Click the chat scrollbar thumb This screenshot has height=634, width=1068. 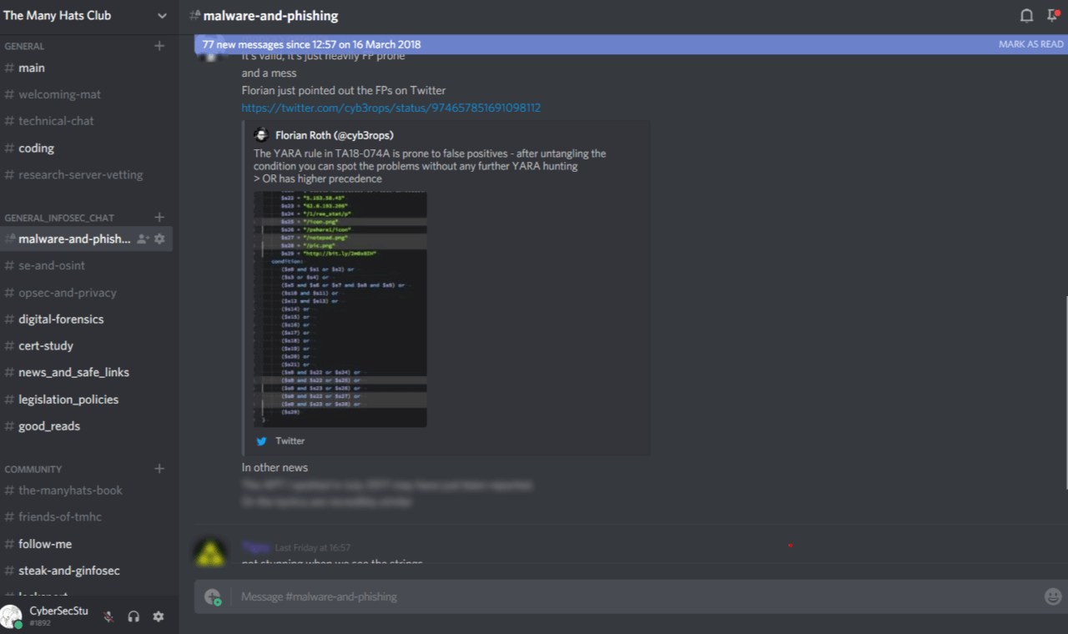[1065, 392]
